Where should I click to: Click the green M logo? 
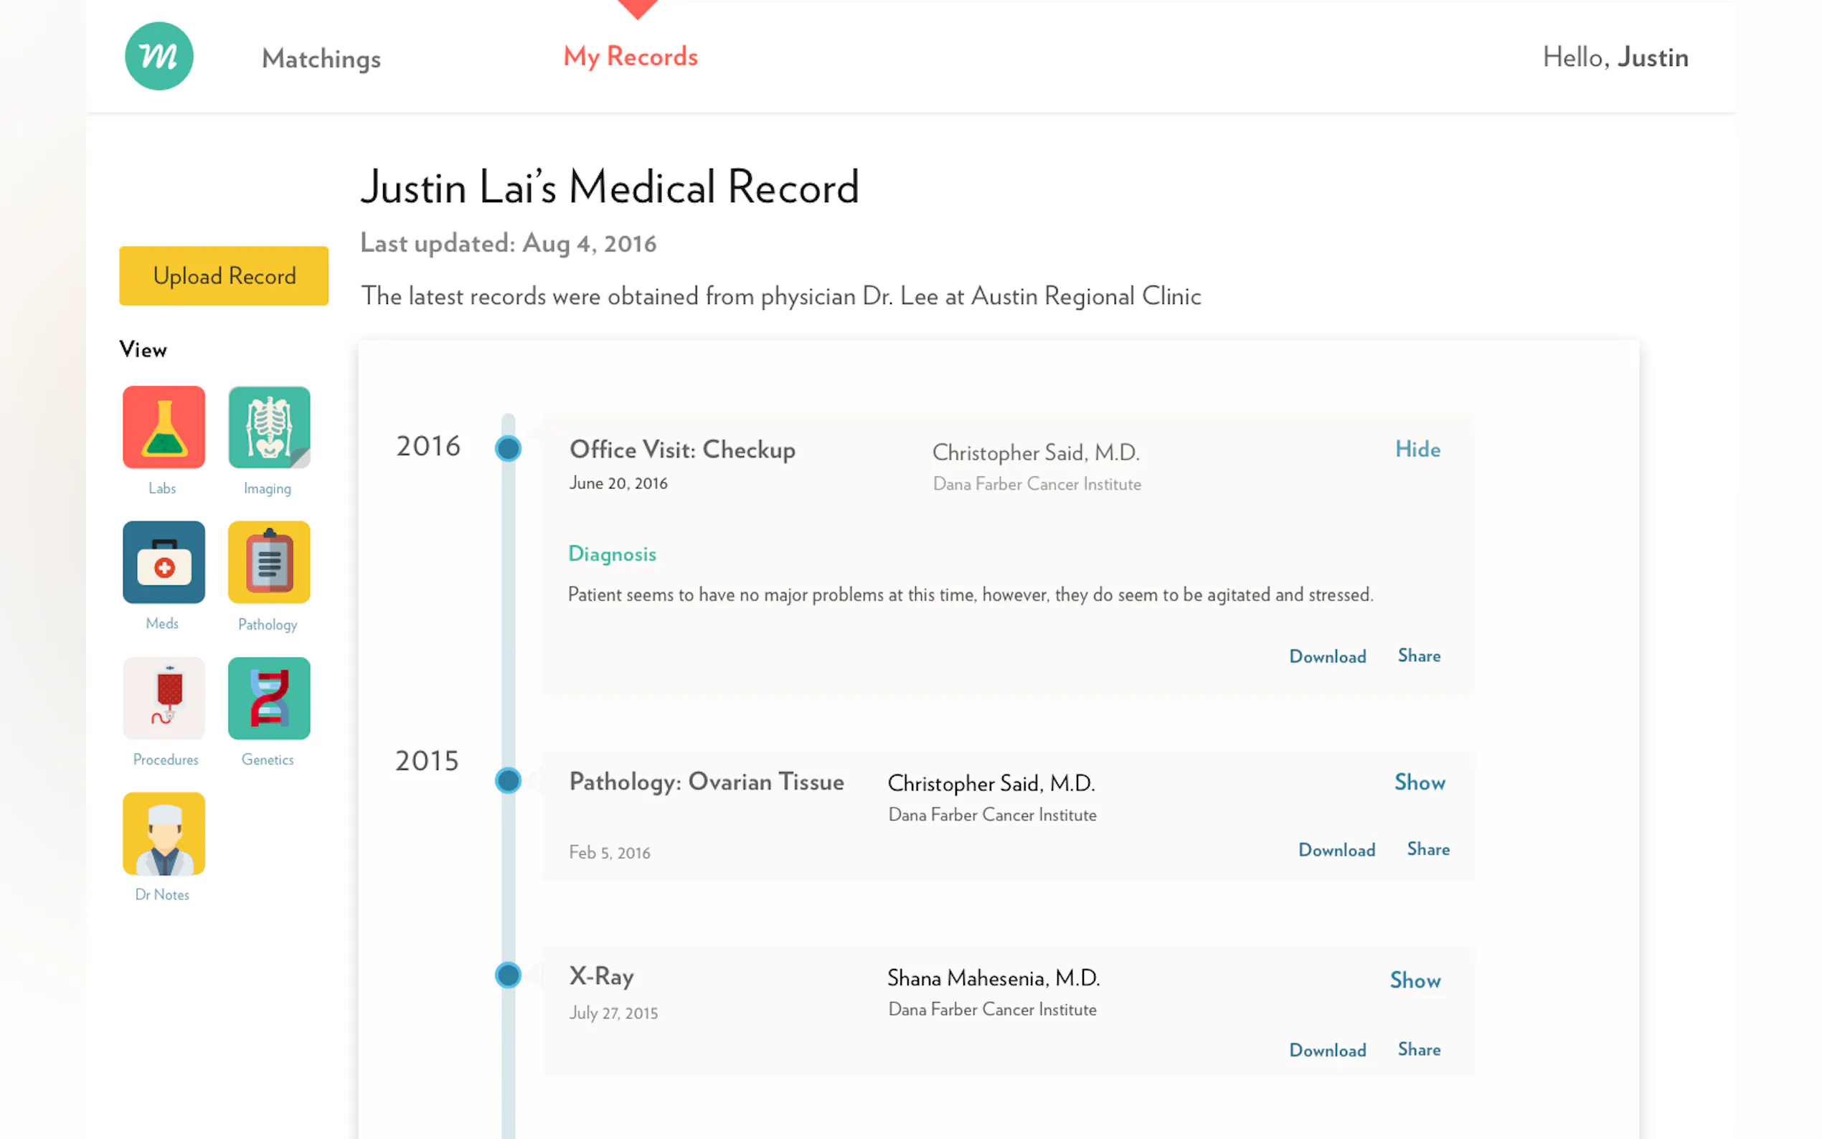pos(159,57)
